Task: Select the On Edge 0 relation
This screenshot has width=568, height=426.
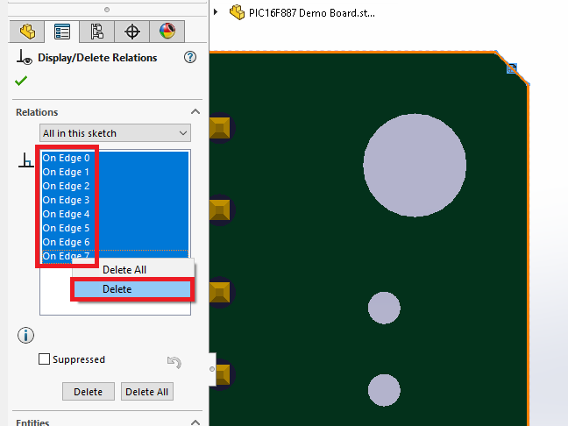Action: click(x=67, y=158)
